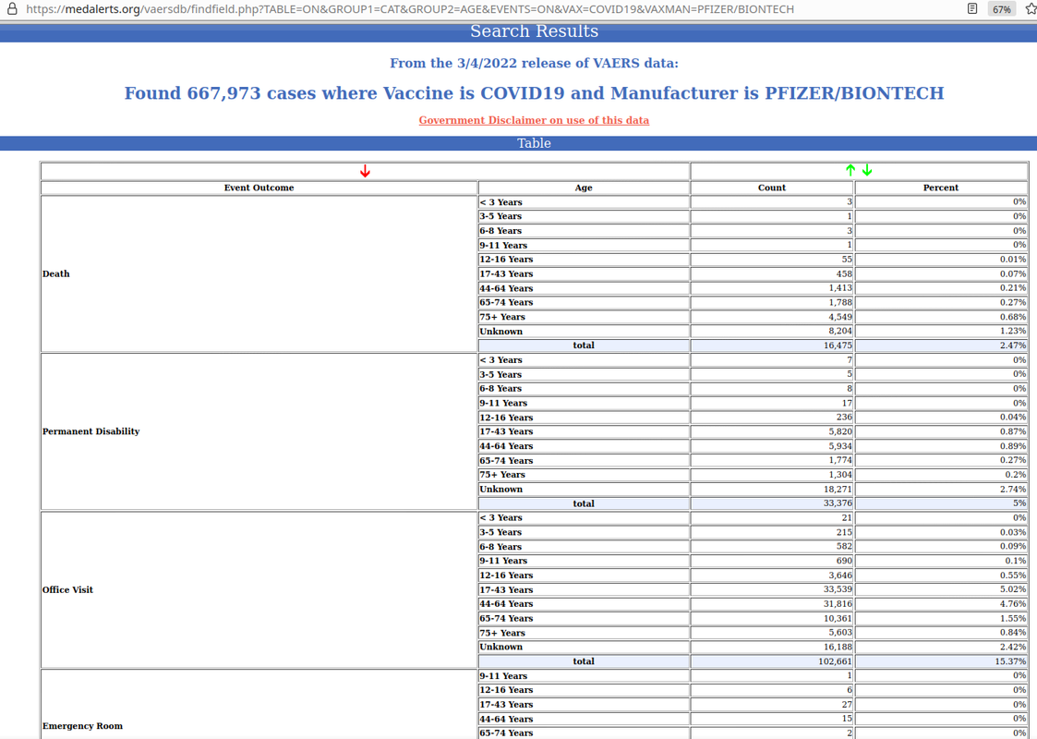The height and width of the screenshot is (739, 1037).
Task: Click Office Visit total percent 15.37%
Action: pos(940,660)
